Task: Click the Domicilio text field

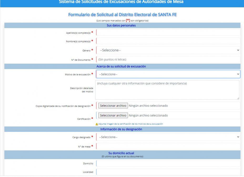Action: point(168,163)
